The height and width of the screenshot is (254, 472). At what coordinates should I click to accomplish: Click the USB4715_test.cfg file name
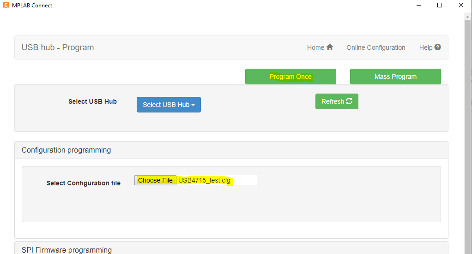(x=205, y=180)
